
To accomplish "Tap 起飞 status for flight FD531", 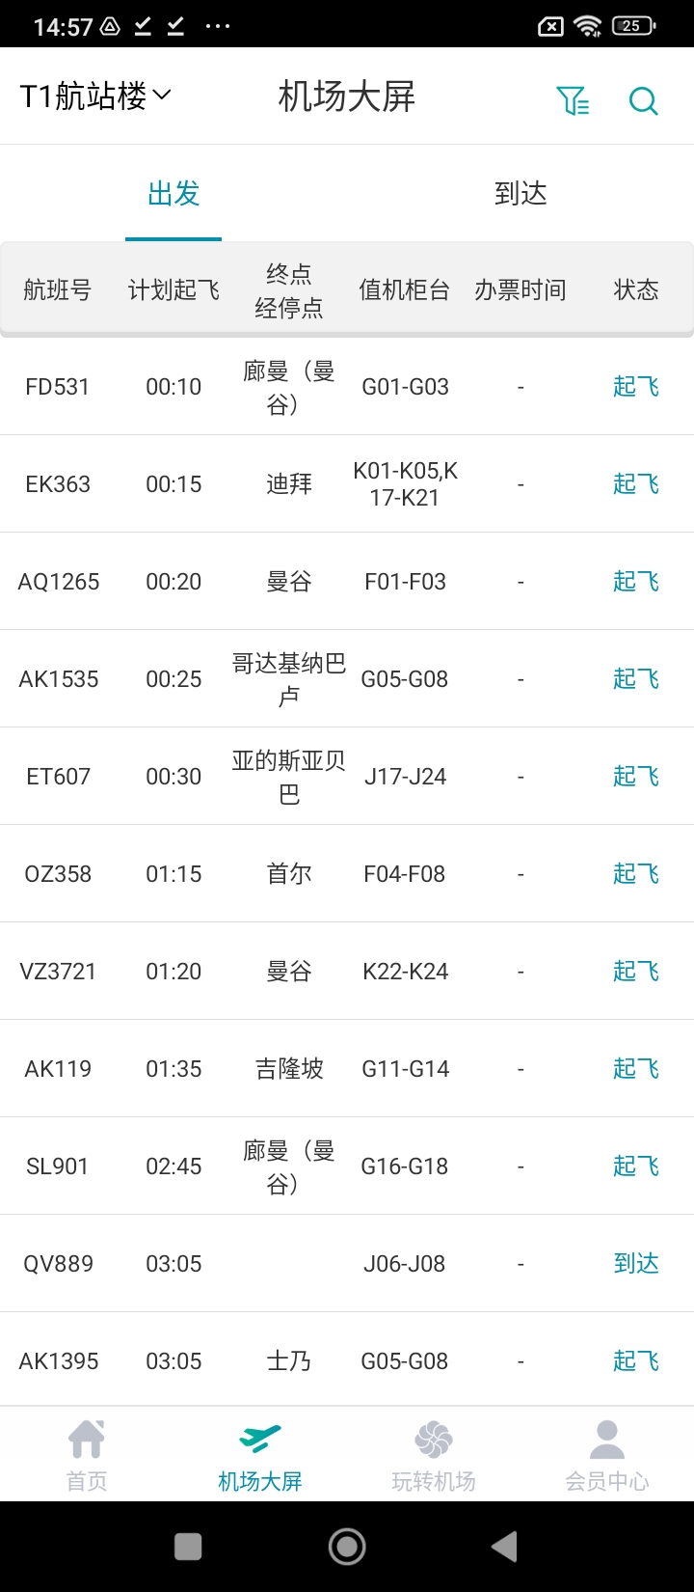I will click(x=636, y=387).
